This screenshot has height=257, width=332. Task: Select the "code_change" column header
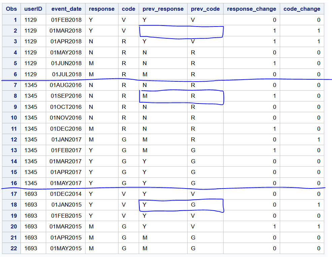coord(301,9)
